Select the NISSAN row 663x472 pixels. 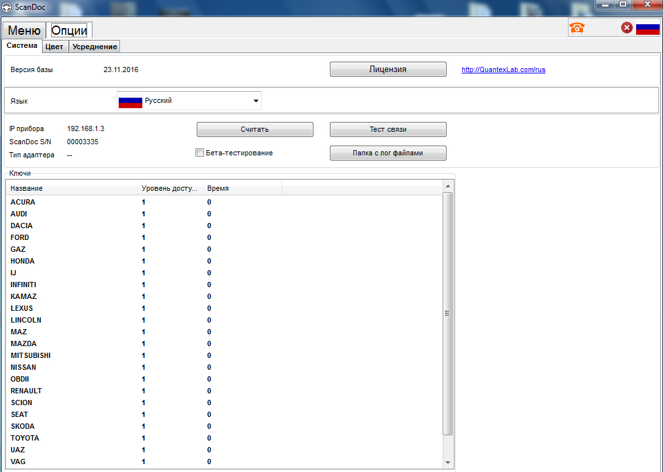224,368
